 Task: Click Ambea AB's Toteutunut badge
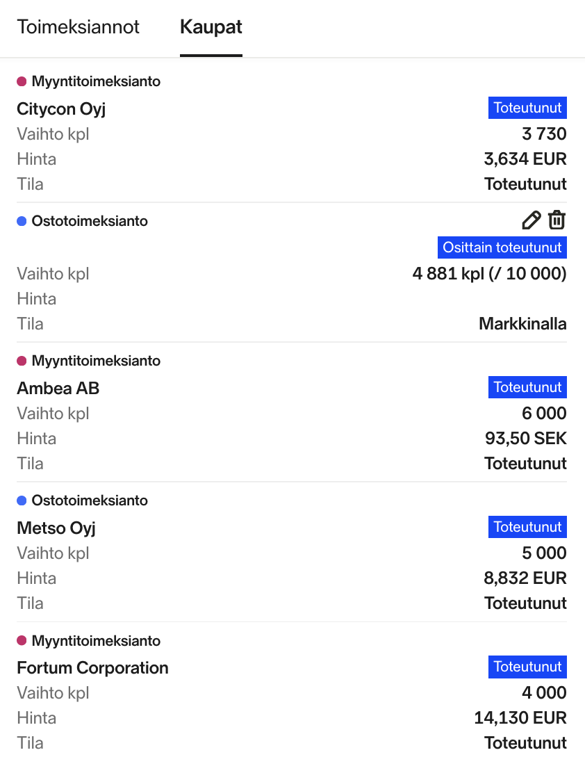point(527,387)
